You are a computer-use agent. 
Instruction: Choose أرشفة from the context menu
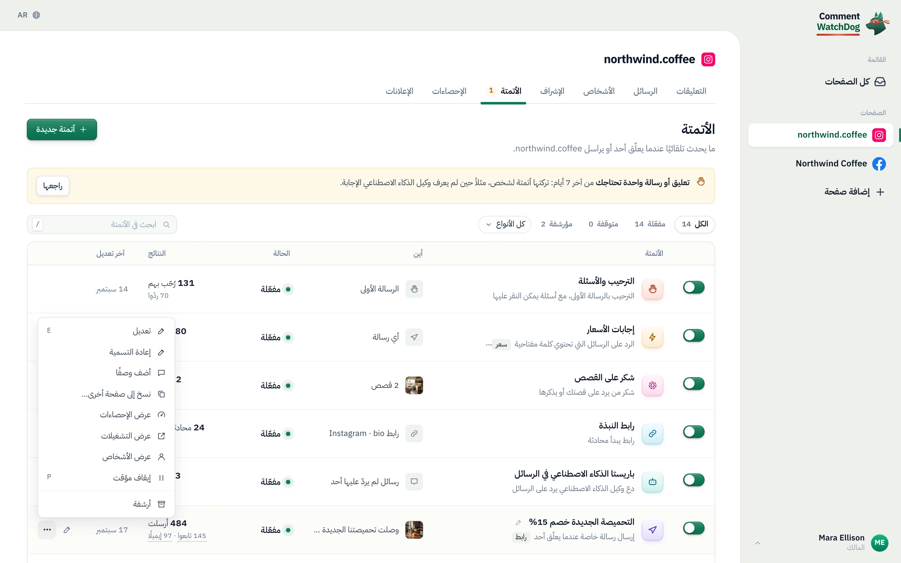[106, 504]
